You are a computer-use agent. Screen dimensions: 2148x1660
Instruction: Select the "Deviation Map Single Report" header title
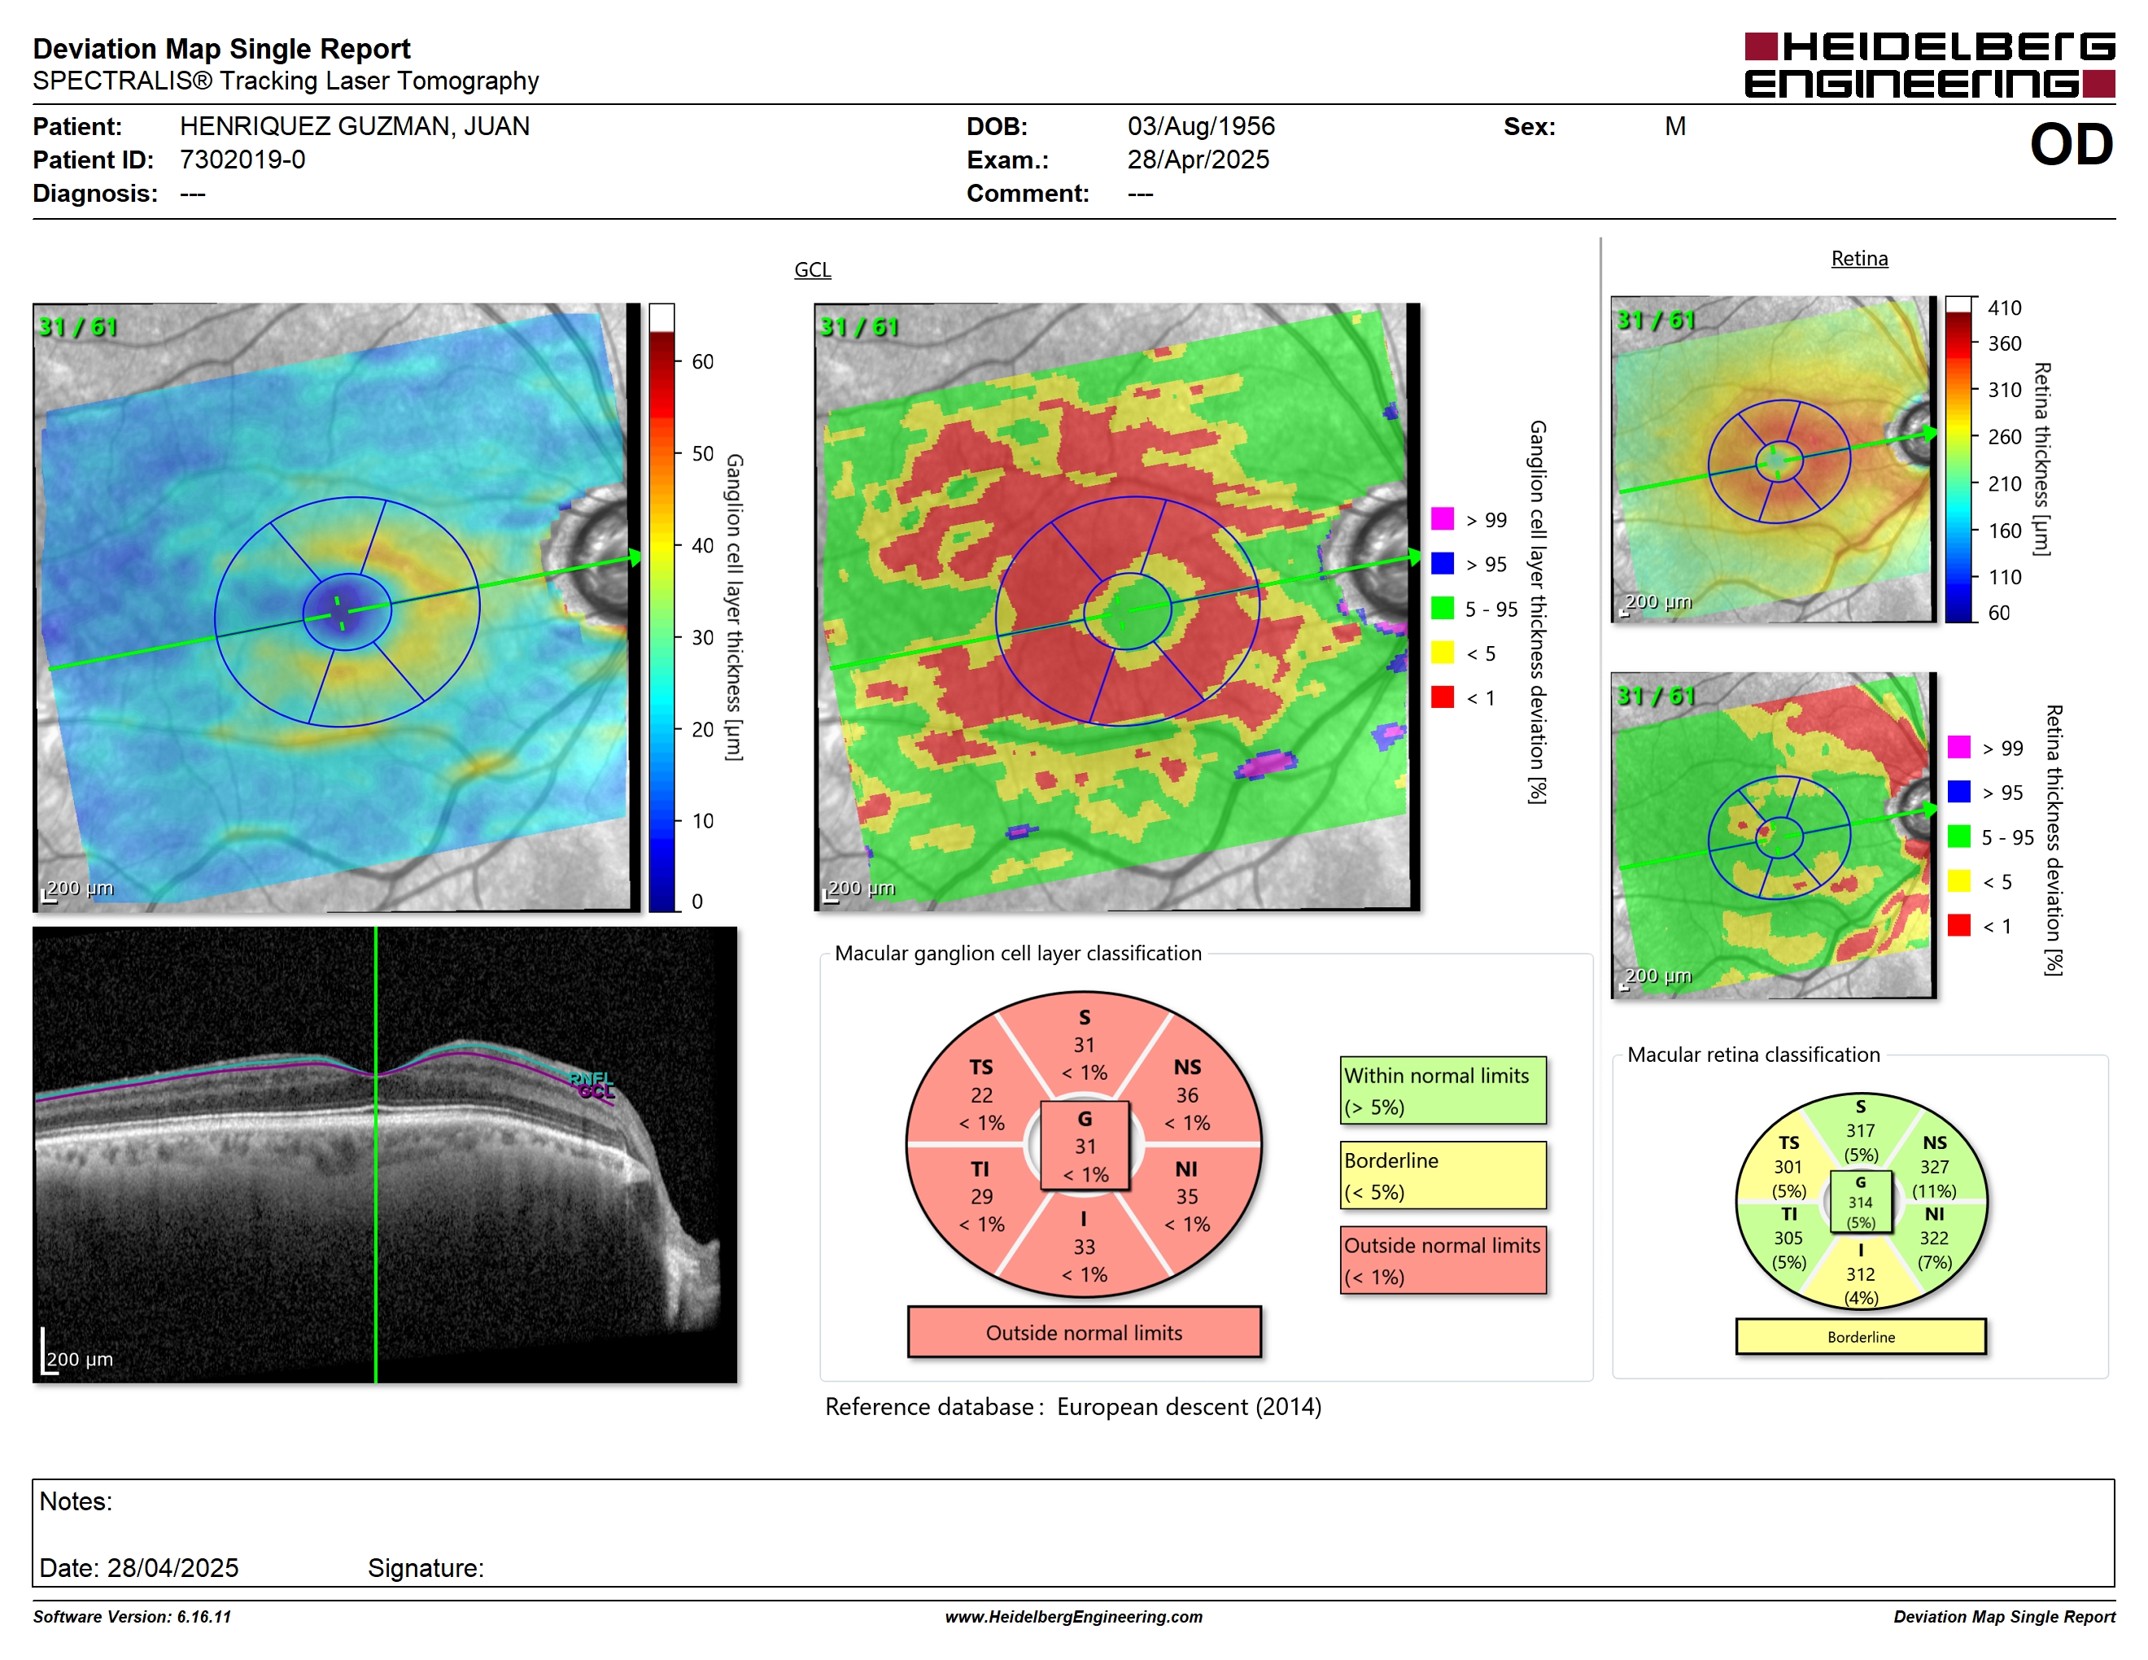(x=221, y=48)
